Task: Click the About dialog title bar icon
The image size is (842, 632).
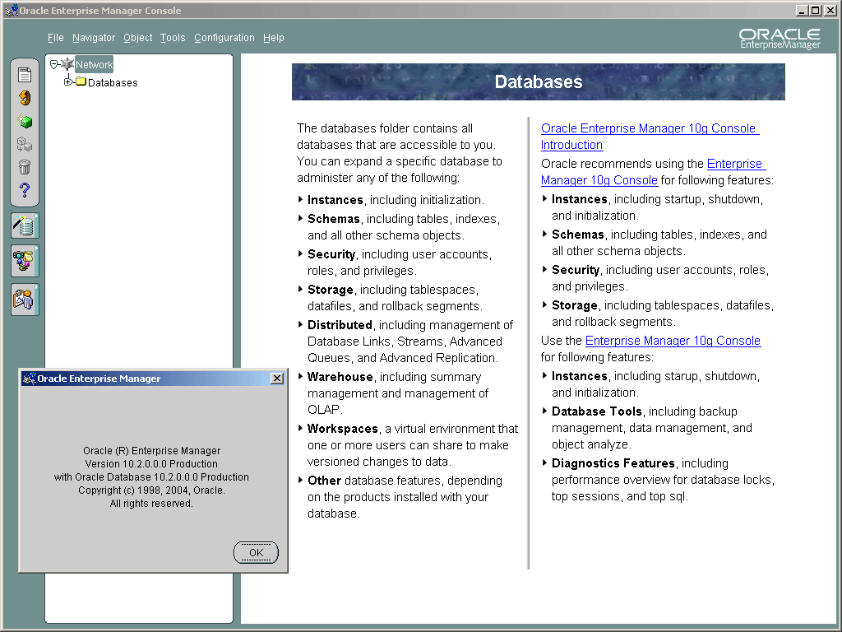Action: click(x=29, y=379)
